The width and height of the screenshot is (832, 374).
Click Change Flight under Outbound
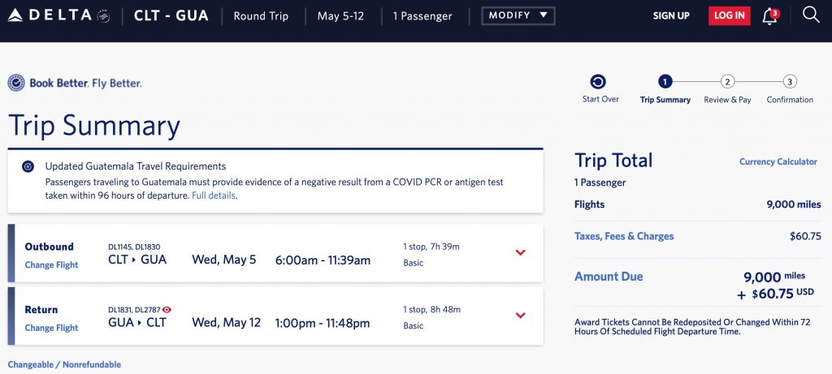pyautogui.click(x=51, y=264)
